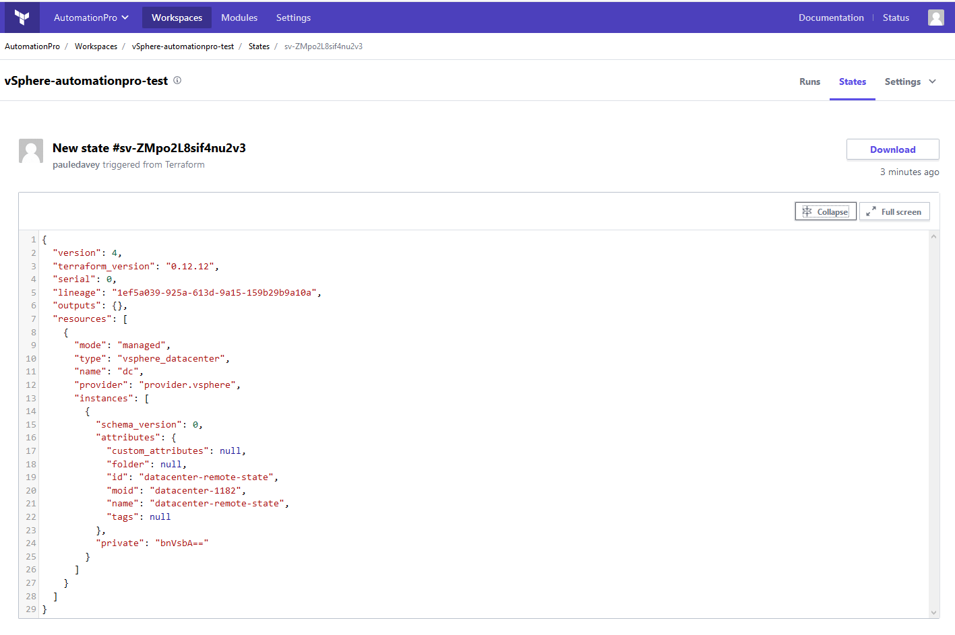Screen dimensions: 955x635
Task: Click the "schema_version" key
Action: tap(139, 424)
